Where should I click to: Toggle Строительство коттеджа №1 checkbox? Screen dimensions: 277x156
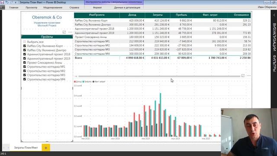click(25, 67)
